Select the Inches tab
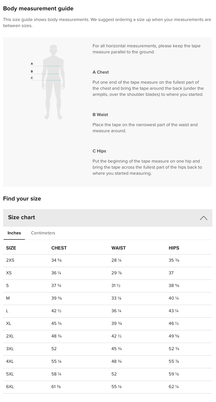Viewport: 216px width, 402px height. [x=14, y=233]
